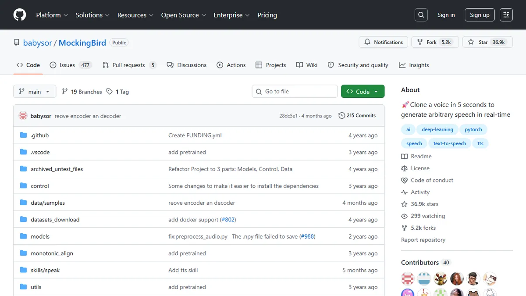Image resolution: width=526 pixels, height=296 pixels.
Task: Click the data/samples folder icon
Action: tap(24, 203)
